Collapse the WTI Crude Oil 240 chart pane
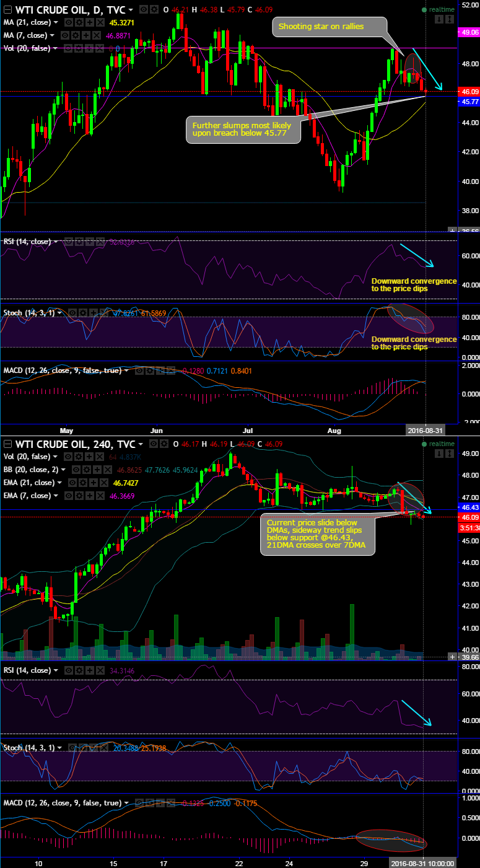 click(7, 444)
